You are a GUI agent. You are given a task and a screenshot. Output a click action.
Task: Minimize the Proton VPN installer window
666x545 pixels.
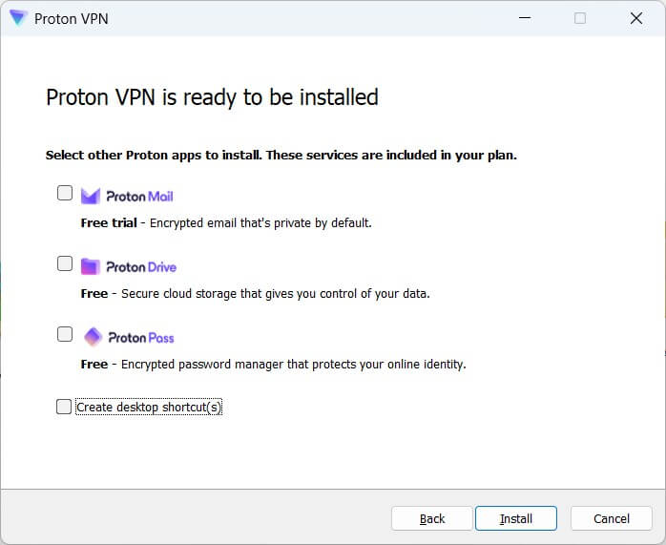[523, 18]
